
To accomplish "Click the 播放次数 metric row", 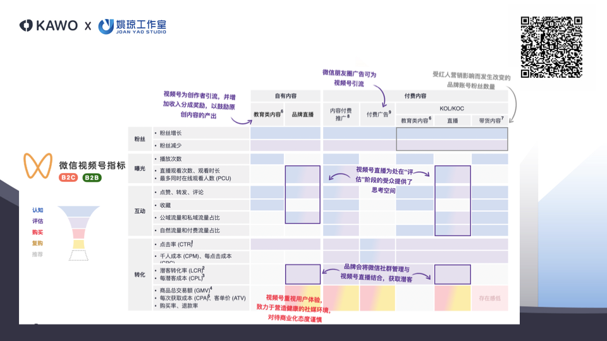I will [x=201, y=159].
